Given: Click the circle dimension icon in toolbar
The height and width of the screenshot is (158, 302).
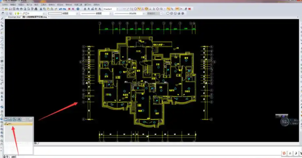Looking at the screenshot, I should (135, 9).
